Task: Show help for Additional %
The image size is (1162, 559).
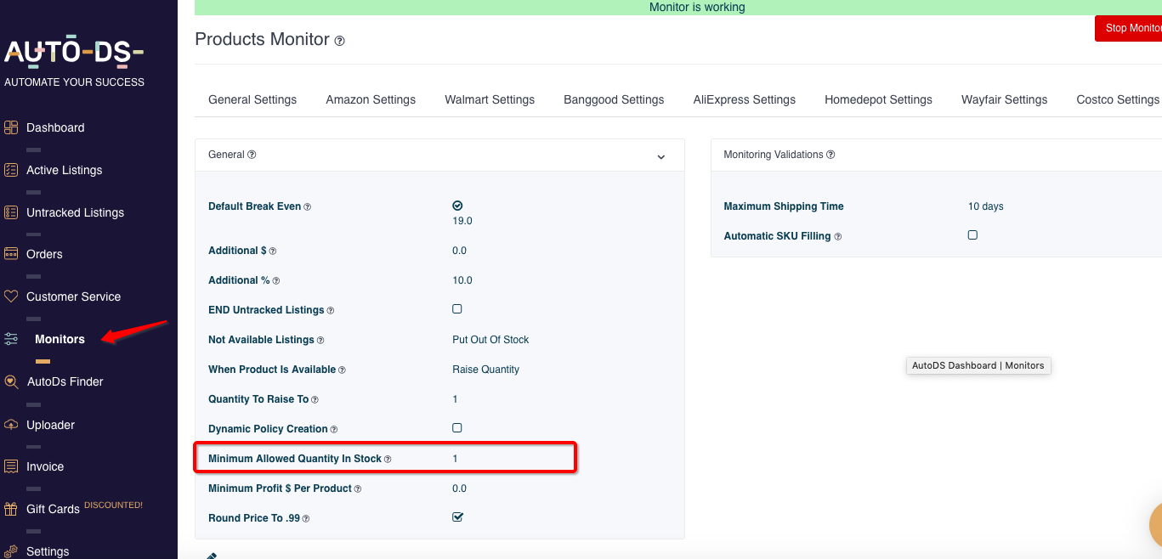Action: click(x=276, y=281)
